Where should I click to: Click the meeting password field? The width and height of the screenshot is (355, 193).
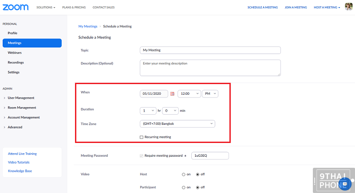tap(209, 155)
